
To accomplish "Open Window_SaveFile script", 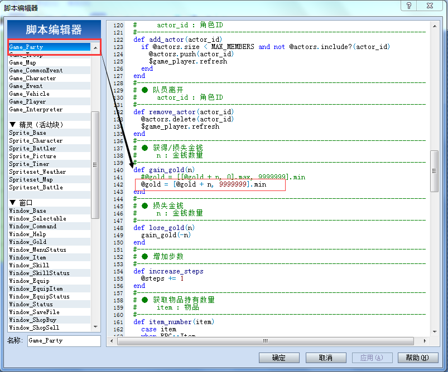I will pyautogui.click(x=50, y=312).
